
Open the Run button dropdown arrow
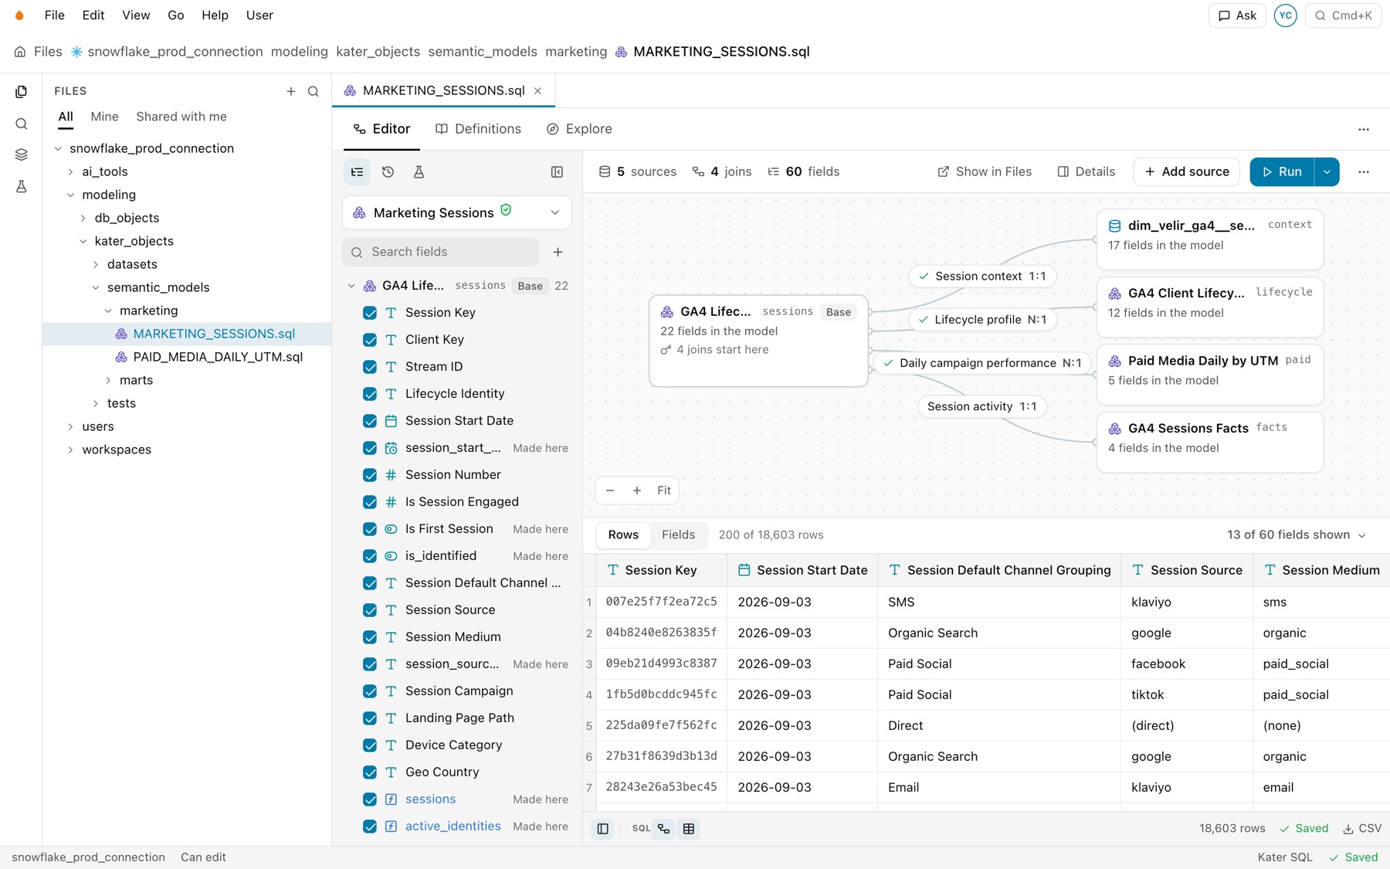tap(1327, 171)
